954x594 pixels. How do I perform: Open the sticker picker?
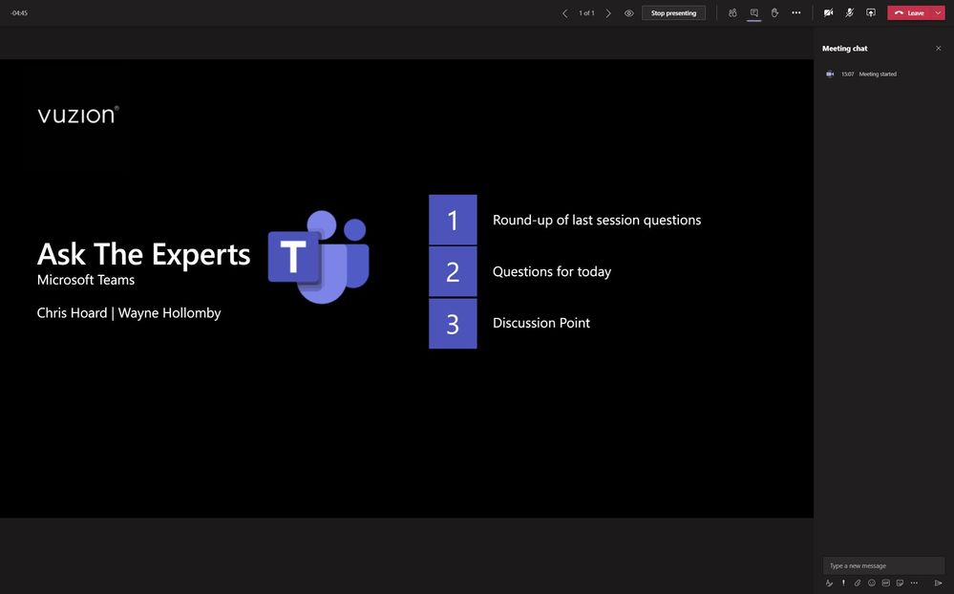tap(900, 583)
